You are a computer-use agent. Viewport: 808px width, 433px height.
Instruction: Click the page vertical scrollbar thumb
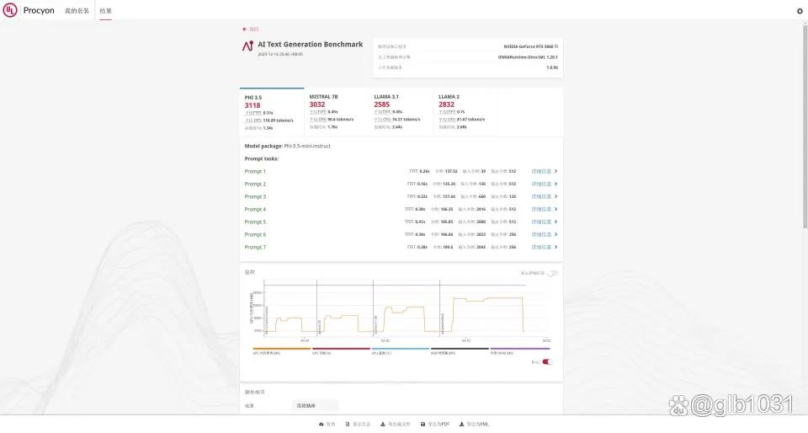(x=805, y=126)
